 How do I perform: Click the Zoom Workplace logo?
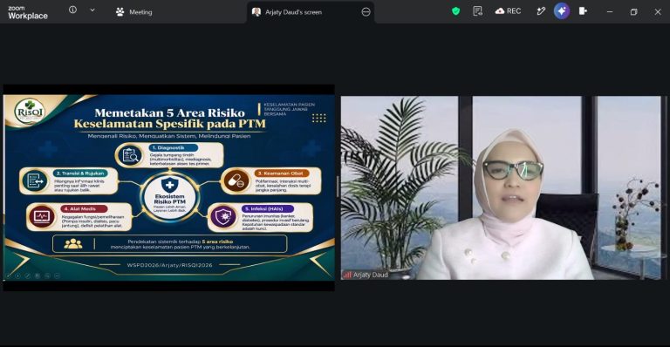[28, 13]
